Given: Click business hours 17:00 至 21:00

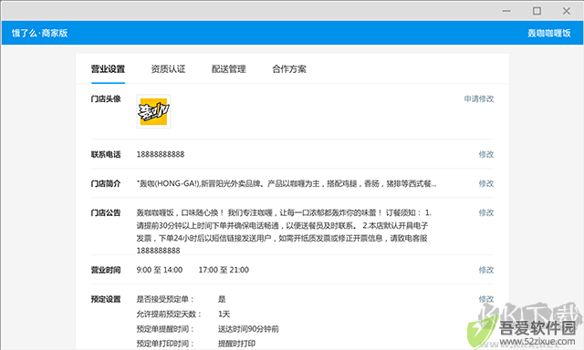Looking at the screenshot, I should click(x=224, y=270).
